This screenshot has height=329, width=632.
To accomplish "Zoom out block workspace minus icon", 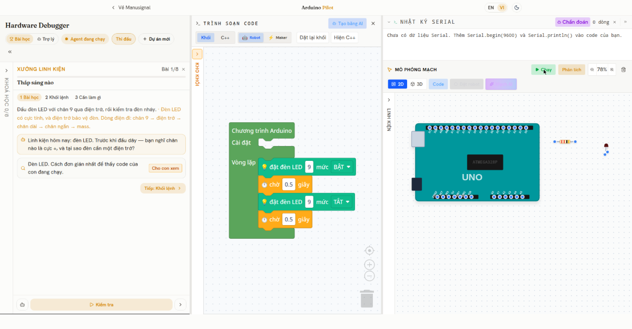I will click(x=369, y=276).
